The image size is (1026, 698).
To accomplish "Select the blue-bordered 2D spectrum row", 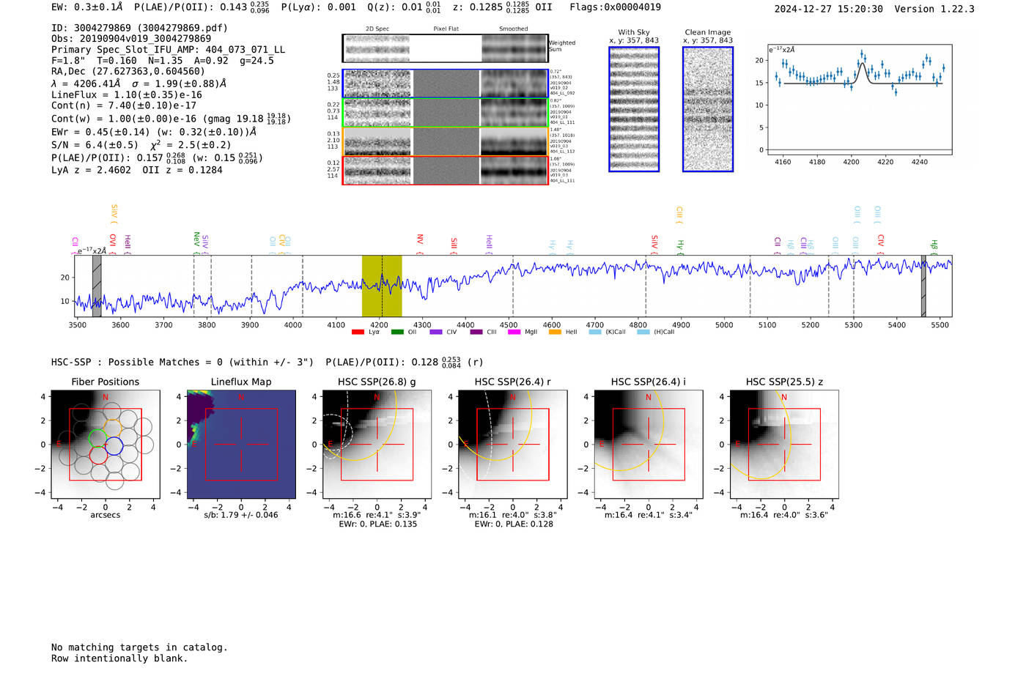I will [x=446, y=83].
